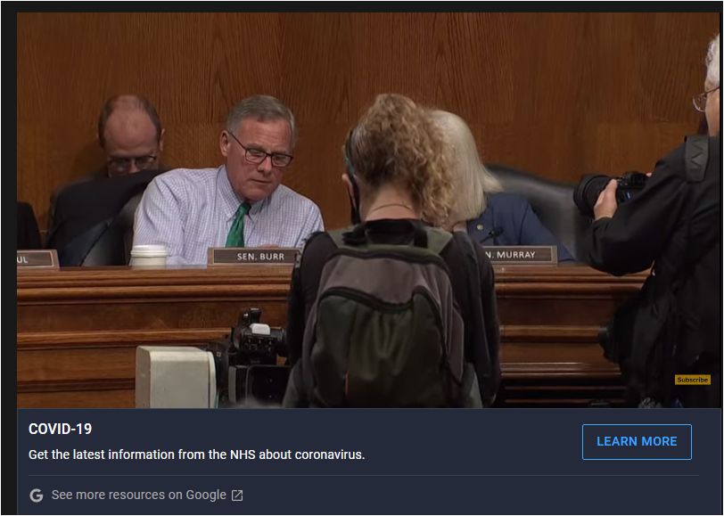The image size is (724, 516).
Task: Click the black-framed glasses on Sen. Burr
Action: [261, 152]
